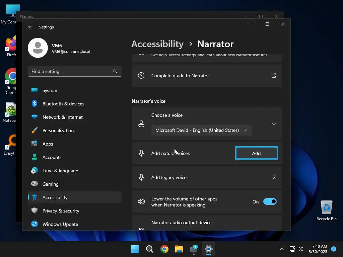Open the Settings gear on the taskbar

pos(208,249)
